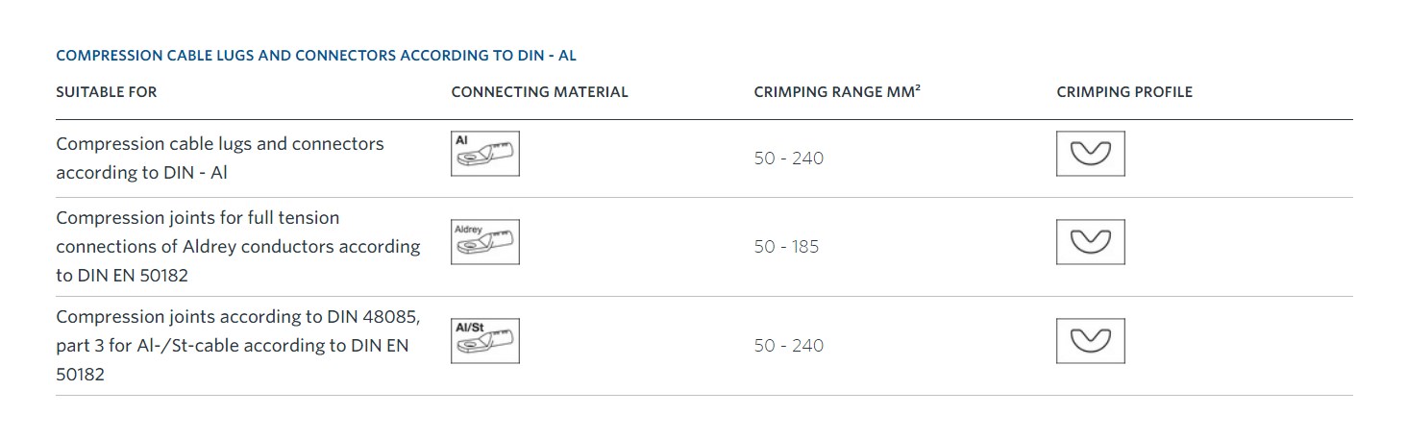Click the crimping profile icon in the Al/St row
1407x439 pixels.
1091,341
